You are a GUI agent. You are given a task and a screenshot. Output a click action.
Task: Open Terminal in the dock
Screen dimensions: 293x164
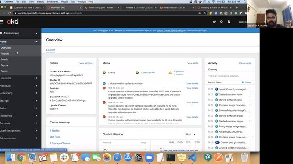pos(171,158)
